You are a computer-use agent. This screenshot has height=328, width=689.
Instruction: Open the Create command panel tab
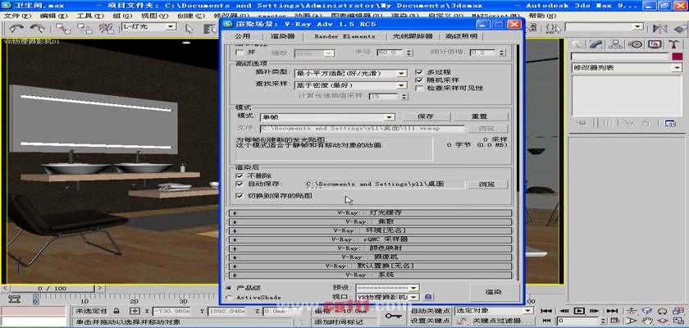(x=579, y=44)
